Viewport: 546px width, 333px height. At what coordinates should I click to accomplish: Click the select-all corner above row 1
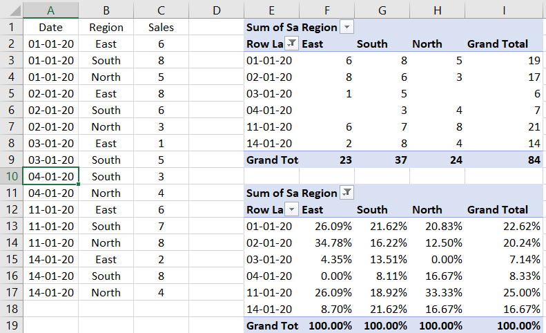point(11,10)
